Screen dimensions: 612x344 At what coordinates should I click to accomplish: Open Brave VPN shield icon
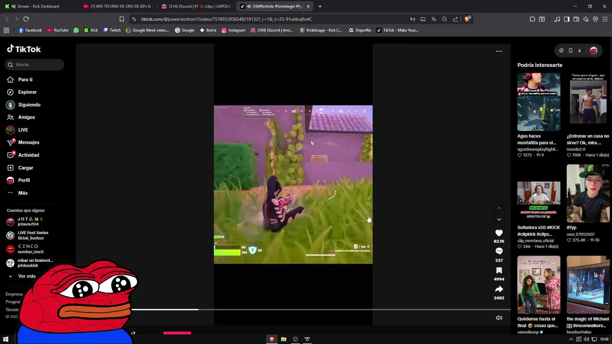pyautogui.click(x=595, y=19)
